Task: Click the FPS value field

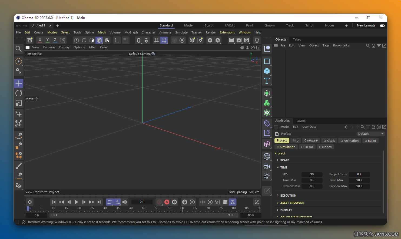Action: click(312, 174)
